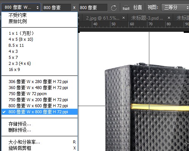
Task: Open 大小和分辨率… option
Action: click(39, 142)
